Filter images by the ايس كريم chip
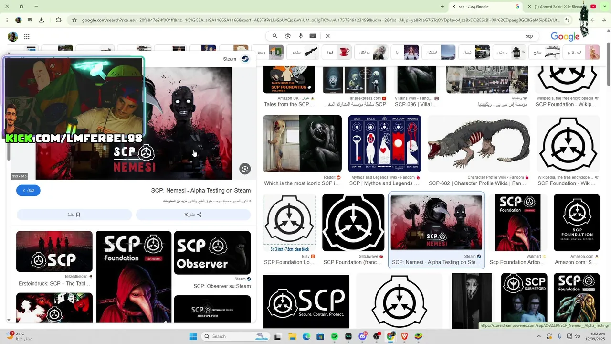Screen dimensions: 611x344 pos(581,52)
